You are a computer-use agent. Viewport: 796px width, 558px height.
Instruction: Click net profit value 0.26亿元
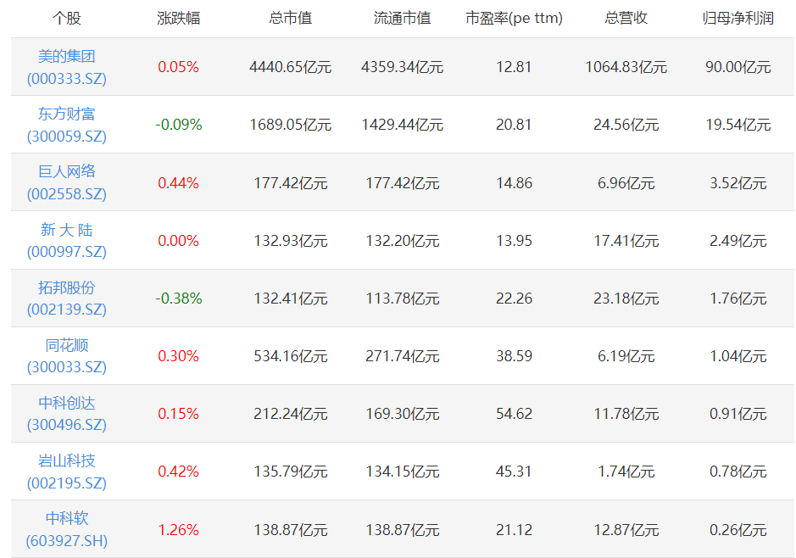pyautogui.click(x=738, y=530)
